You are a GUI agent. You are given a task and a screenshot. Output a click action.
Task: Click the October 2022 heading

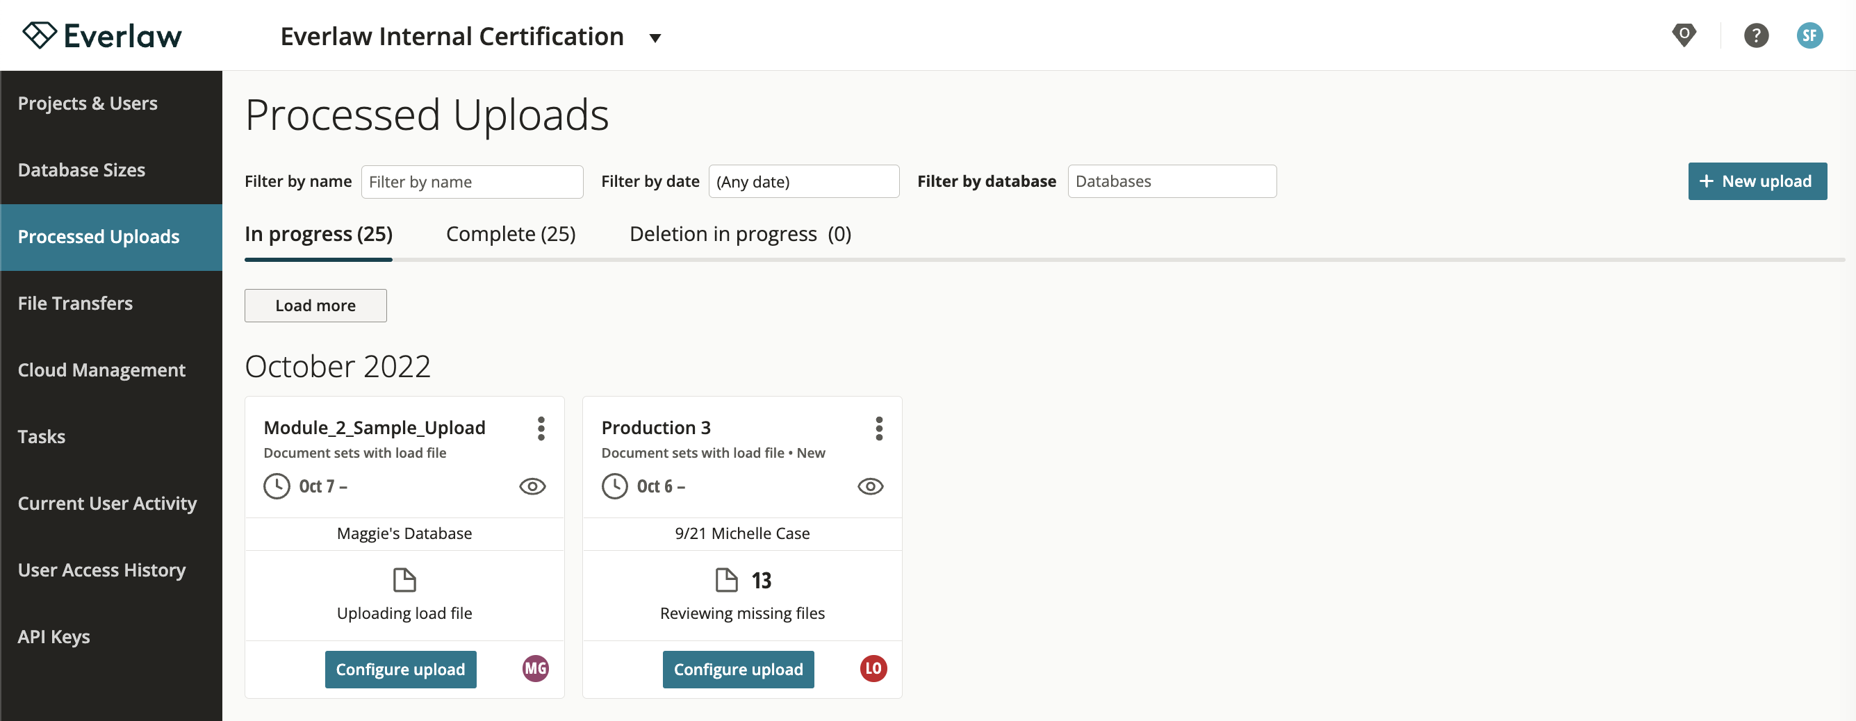point(337,367)
